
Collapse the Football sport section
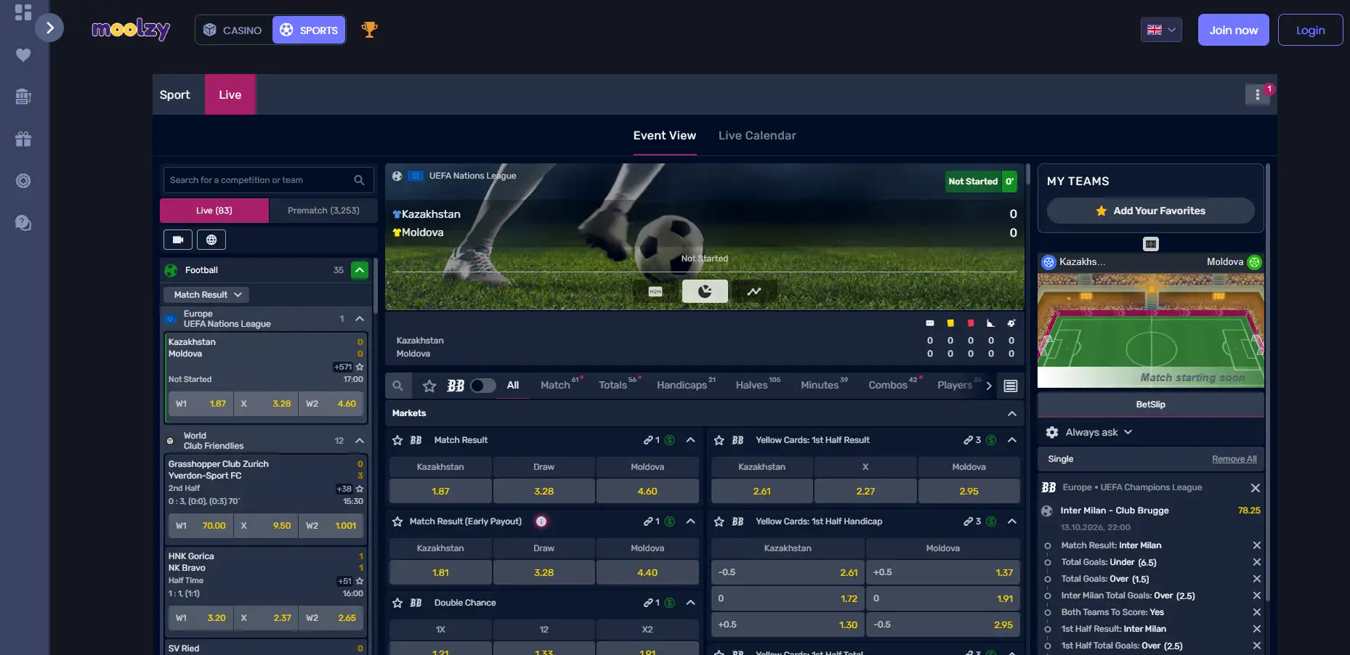[x=360, y=270]
